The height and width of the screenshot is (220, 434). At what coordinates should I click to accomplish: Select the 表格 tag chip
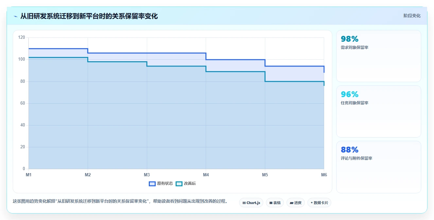click(x=275, y=203)
